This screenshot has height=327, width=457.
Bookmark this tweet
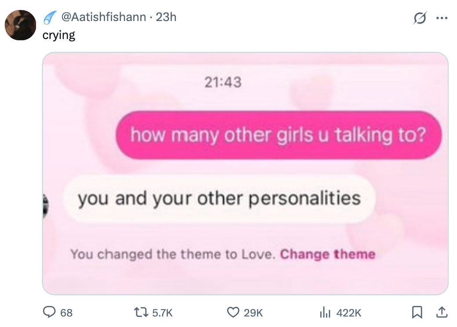(417, 312)
